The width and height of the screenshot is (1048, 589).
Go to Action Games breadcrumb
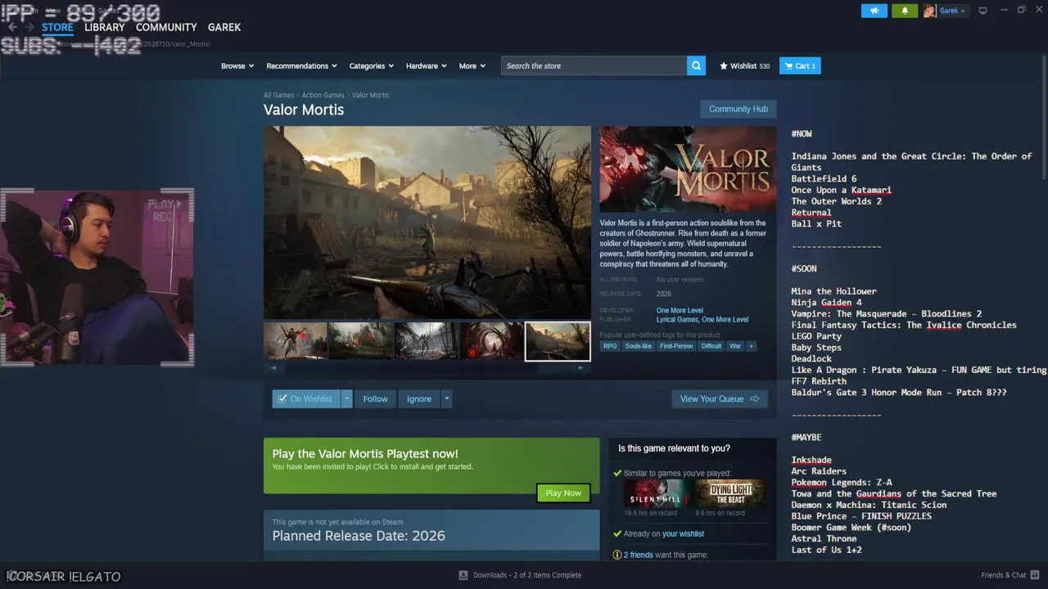(323, 95)
